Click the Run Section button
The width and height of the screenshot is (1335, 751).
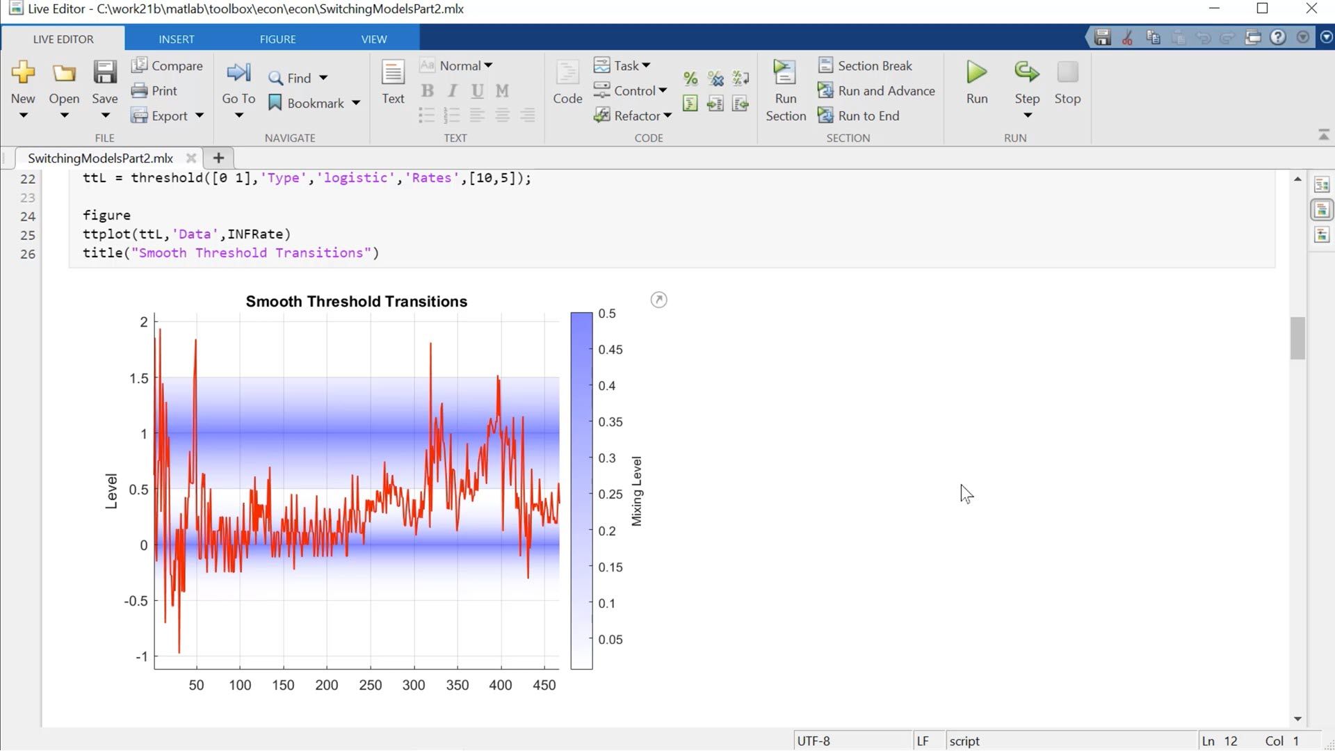click(785, 88)
